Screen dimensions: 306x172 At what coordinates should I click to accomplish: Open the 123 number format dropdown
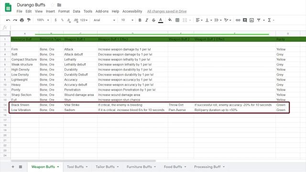[84, 20]
